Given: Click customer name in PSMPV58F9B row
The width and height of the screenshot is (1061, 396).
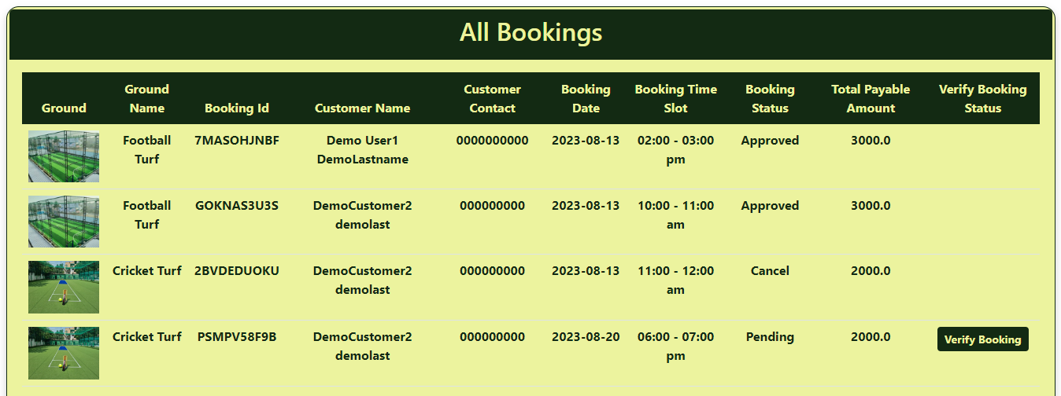Looking at the screenshot, I should click(362, 346).
